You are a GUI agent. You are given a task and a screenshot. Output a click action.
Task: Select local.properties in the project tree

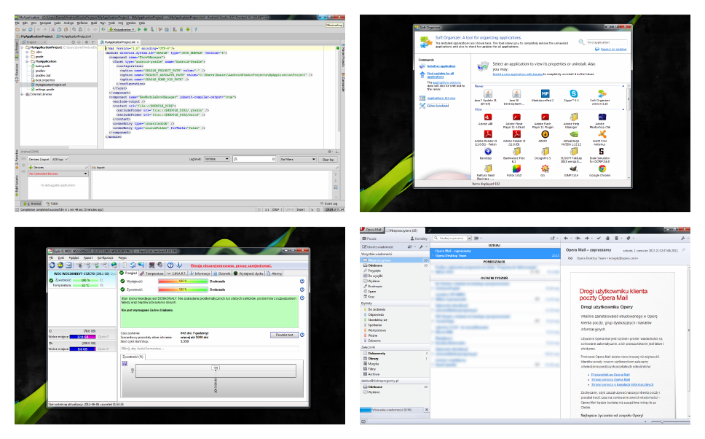tap(43, 80)
